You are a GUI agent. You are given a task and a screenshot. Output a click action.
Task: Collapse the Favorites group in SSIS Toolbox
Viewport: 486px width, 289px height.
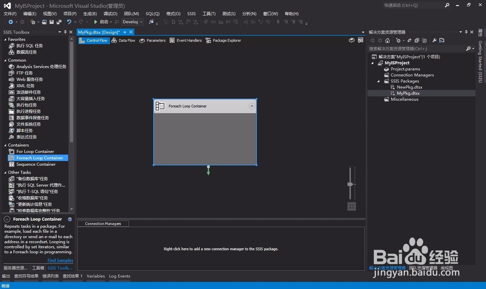click(x=5, y=39)
